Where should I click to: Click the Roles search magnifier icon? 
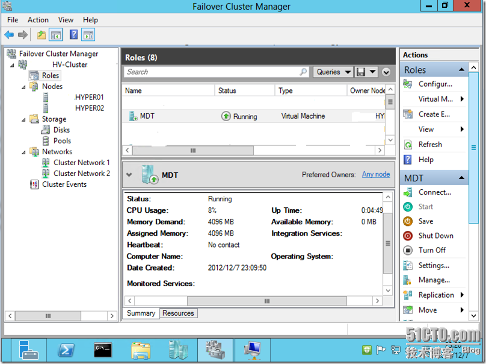point(303,72)
